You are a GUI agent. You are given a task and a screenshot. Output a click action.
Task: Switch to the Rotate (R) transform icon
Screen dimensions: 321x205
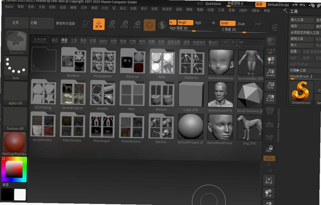click(137, 25)
